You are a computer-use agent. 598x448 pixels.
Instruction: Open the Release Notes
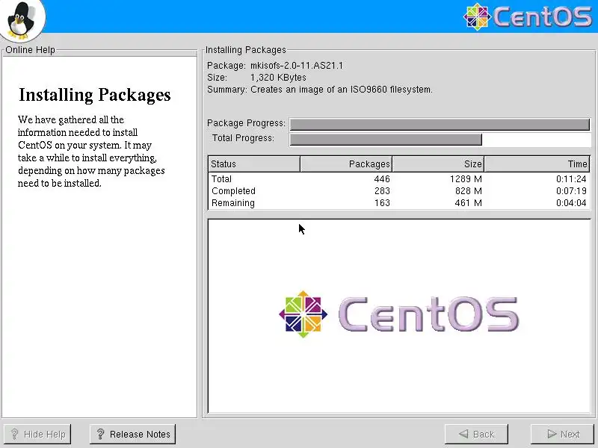(x=133, y=434)
